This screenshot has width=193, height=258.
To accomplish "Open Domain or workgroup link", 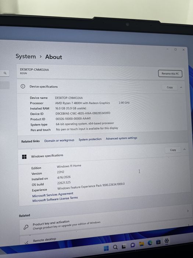I will 59,140.
